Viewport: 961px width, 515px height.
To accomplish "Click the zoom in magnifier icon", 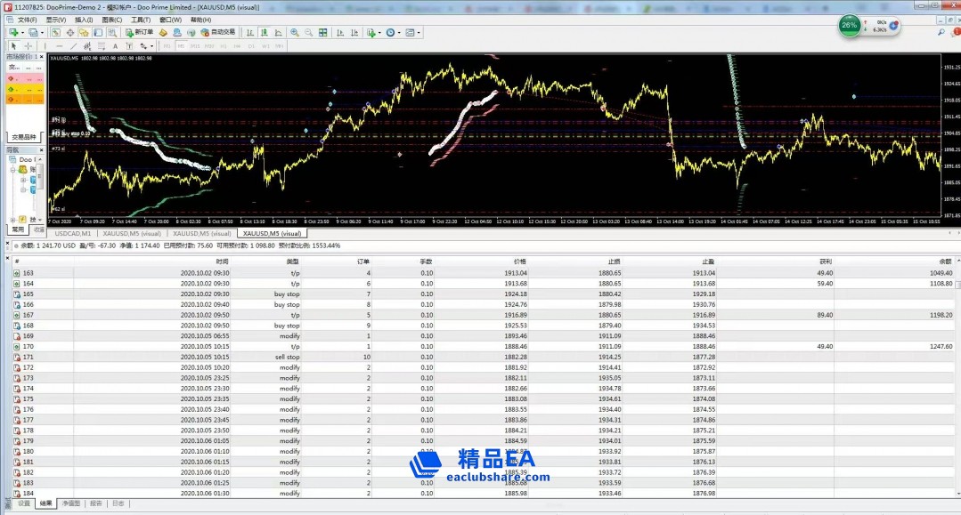I will 295,33.
